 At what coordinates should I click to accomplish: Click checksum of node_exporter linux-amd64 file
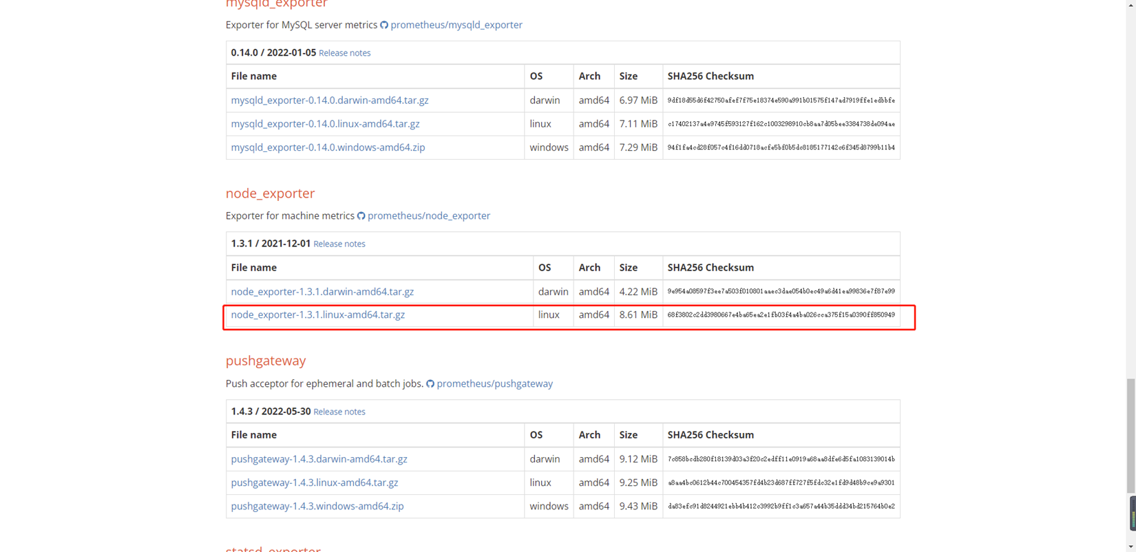pyautogui.click(x=781, y=315)
